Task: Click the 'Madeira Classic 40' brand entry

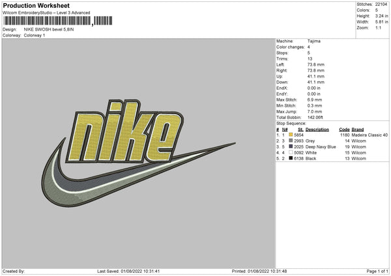Action: point(369,135)
